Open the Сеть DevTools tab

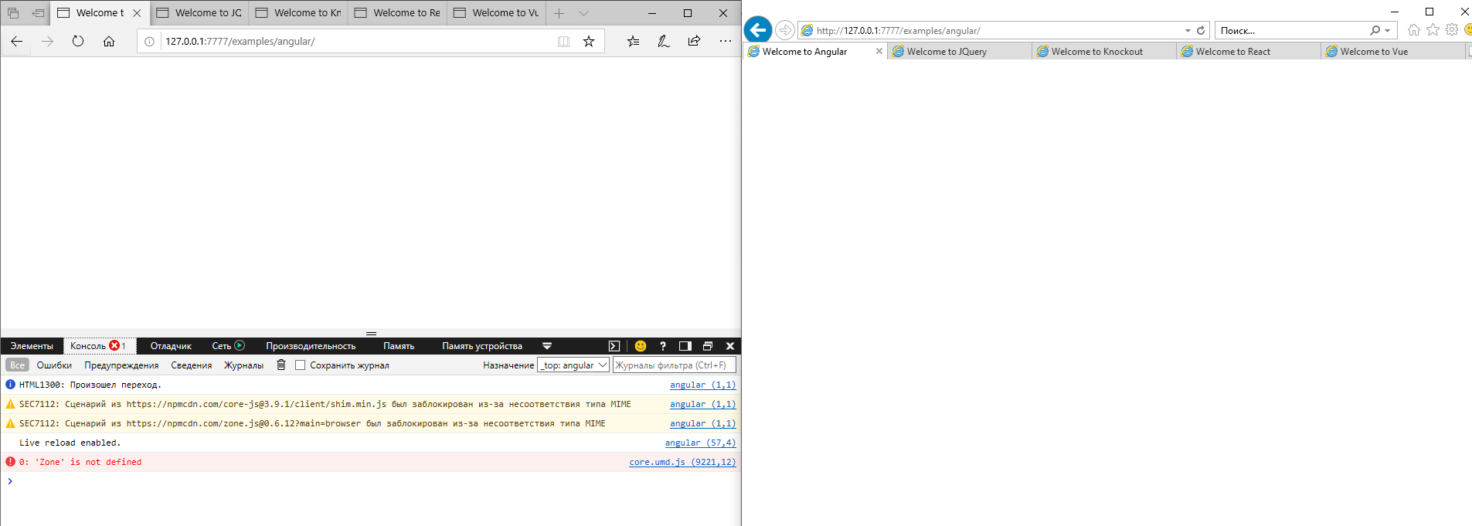(228, 346)
